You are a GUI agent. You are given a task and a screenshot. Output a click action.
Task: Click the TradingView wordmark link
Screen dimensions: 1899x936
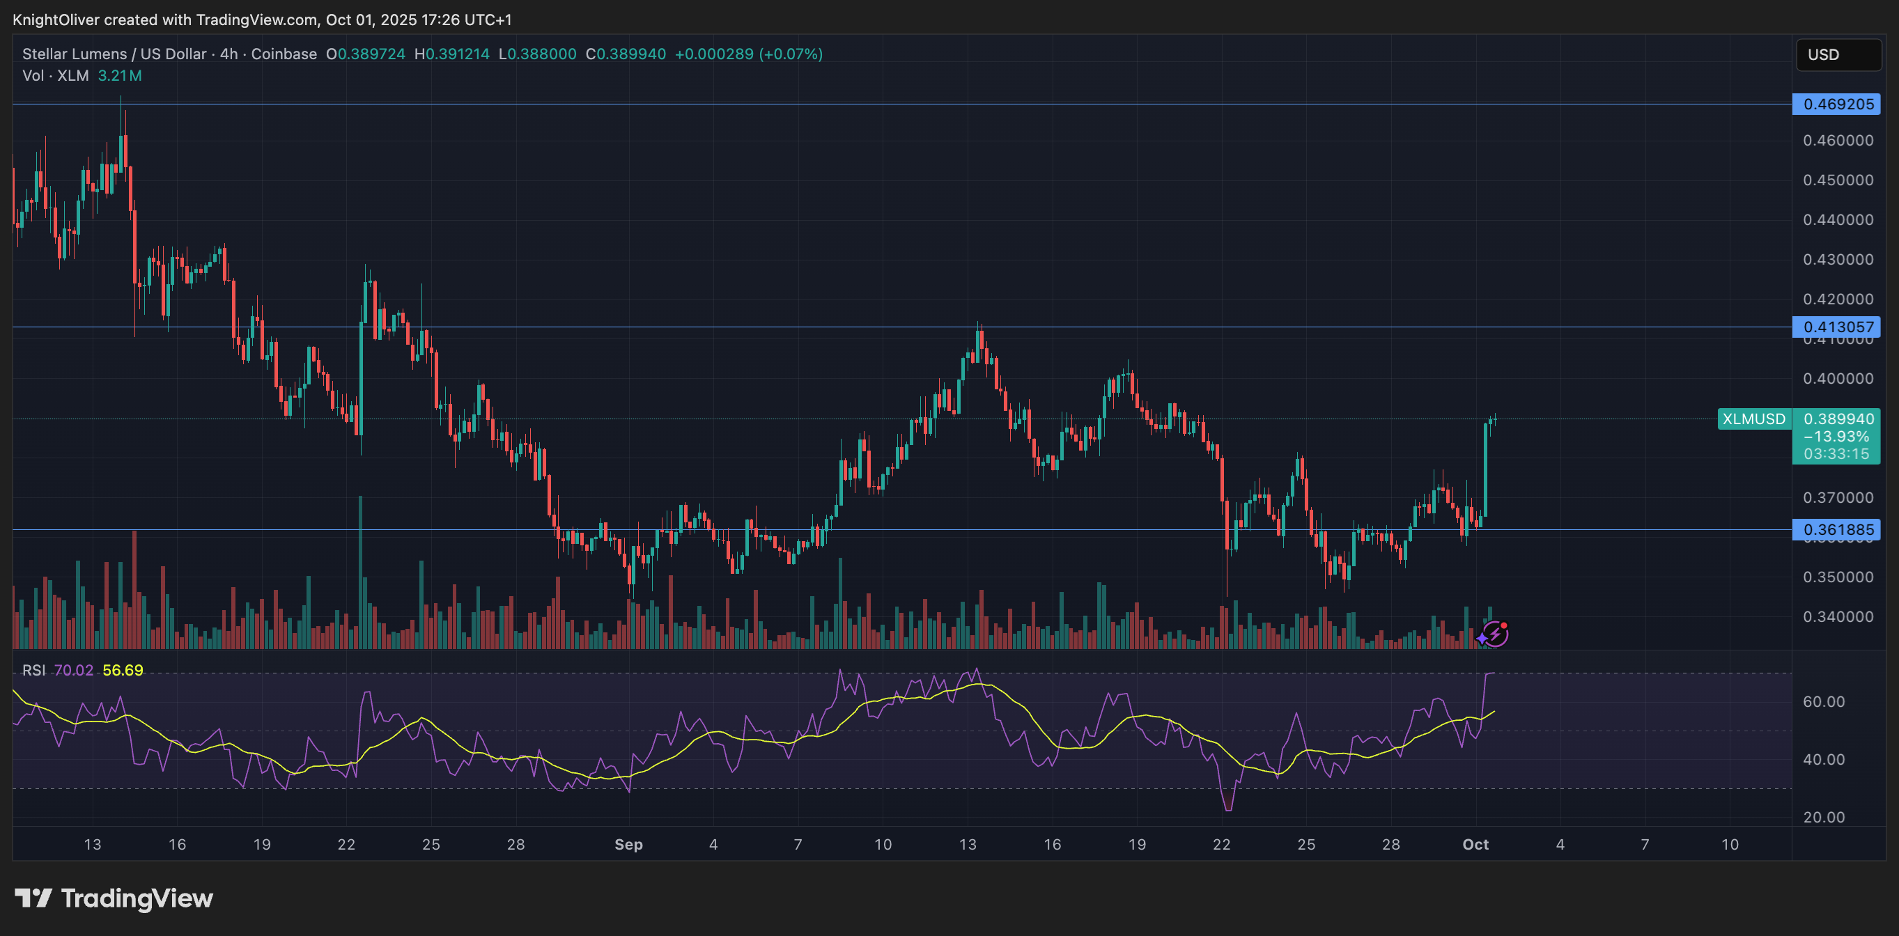137,898
